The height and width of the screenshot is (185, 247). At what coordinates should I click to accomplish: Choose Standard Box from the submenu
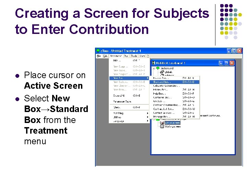[174, 82]
